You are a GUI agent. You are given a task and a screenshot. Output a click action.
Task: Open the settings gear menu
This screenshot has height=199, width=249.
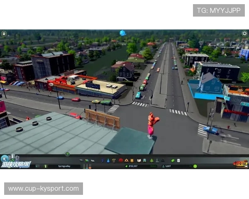click(244, 33)
